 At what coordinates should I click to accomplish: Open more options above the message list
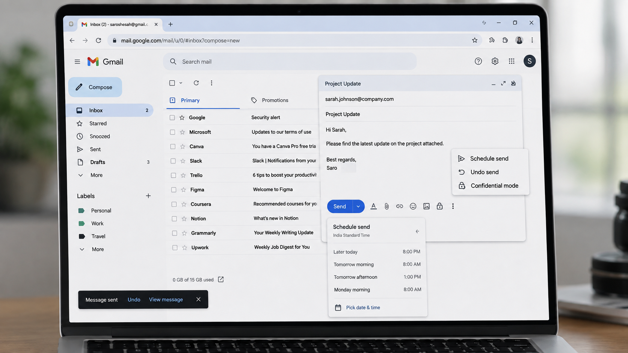[211, 83]
